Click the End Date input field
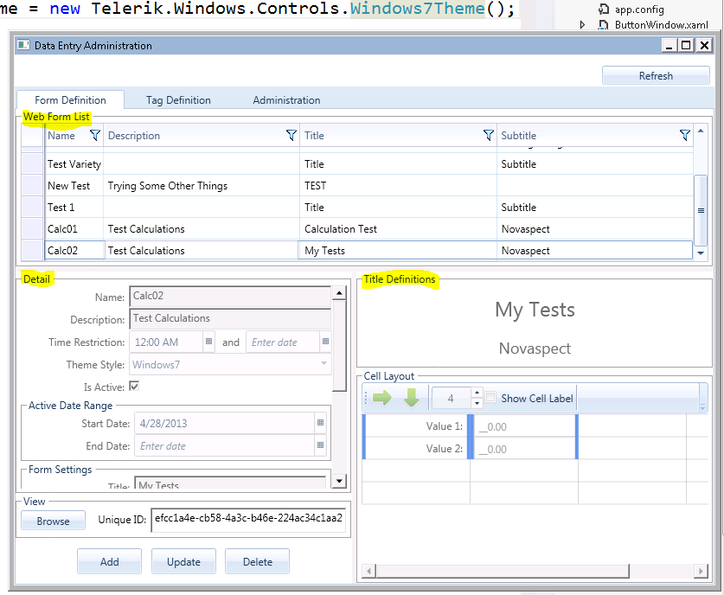Screen dimensions: 724x595 point(224,445)
